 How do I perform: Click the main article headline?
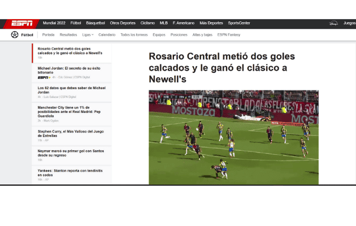tap(222, 68)
